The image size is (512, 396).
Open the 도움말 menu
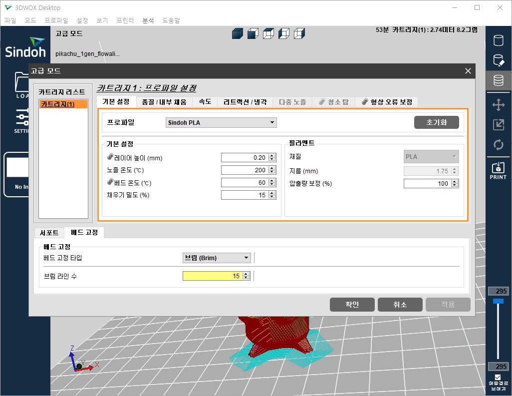click(x=171, y=20)
